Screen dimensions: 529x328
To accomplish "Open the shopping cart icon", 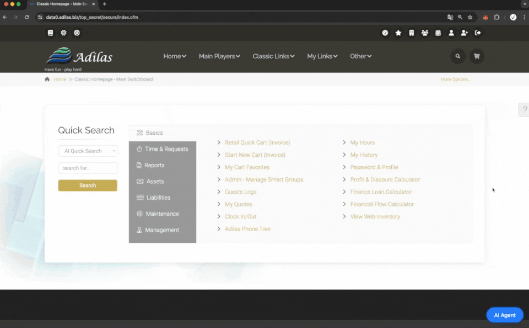I will [477, 56].
